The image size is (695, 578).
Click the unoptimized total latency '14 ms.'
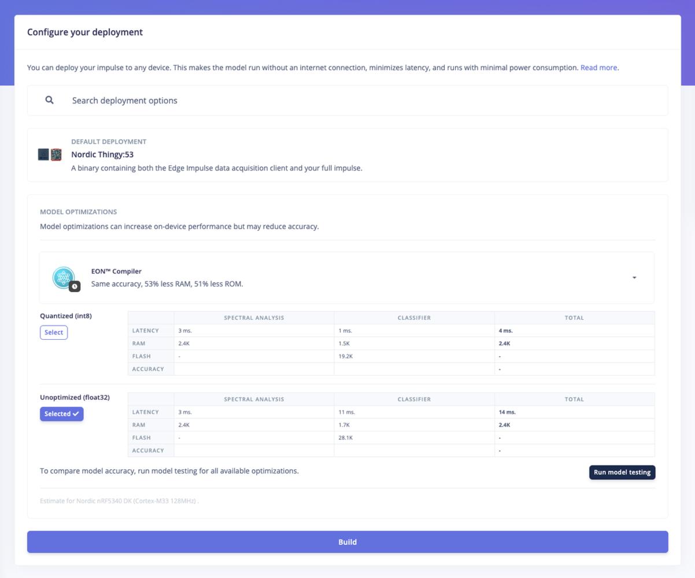tap(507, 412)
